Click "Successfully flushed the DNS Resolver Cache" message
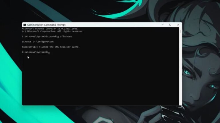220x123 pixels. coord(51,47)
